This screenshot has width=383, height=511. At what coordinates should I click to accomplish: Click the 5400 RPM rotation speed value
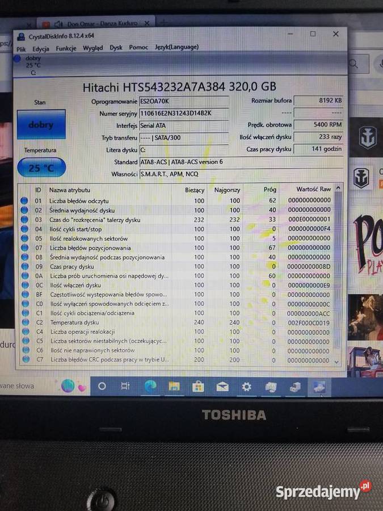tap(318, 124)
